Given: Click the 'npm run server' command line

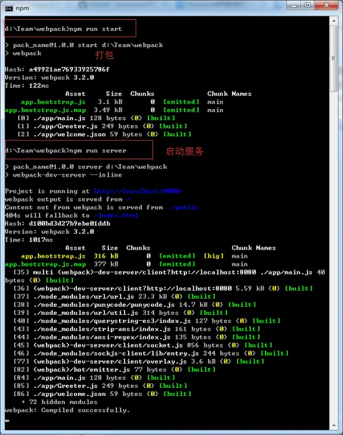Looking at the screenshot, I should point(66,151).
